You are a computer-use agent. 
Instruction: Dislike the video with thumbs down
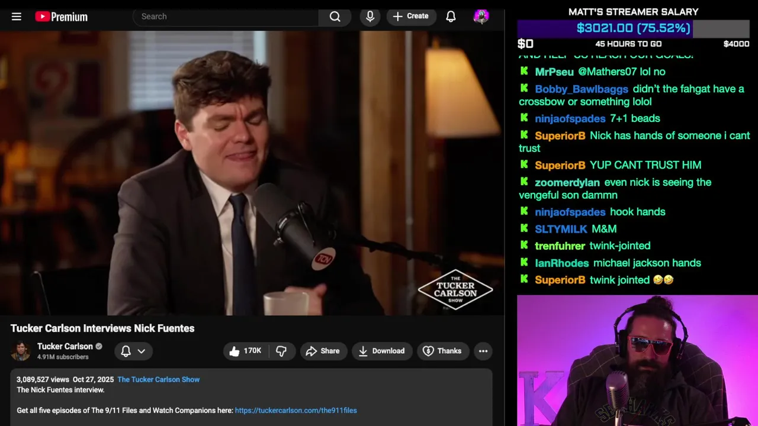(x=281, y=351)
